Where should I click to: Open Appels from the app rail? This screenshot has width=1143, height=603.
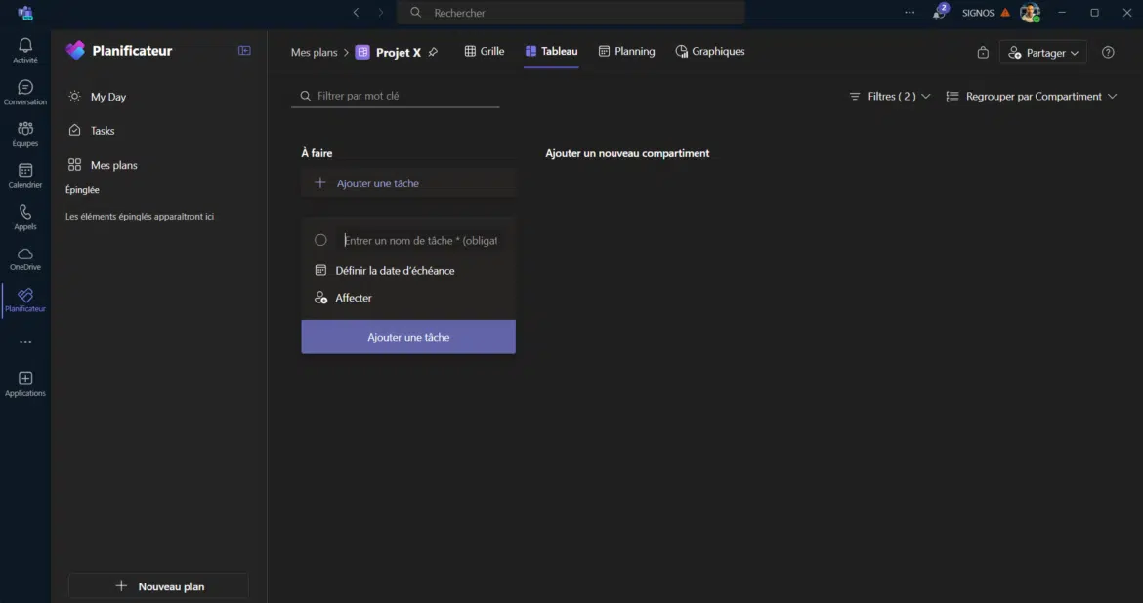(x=25, y=217)
